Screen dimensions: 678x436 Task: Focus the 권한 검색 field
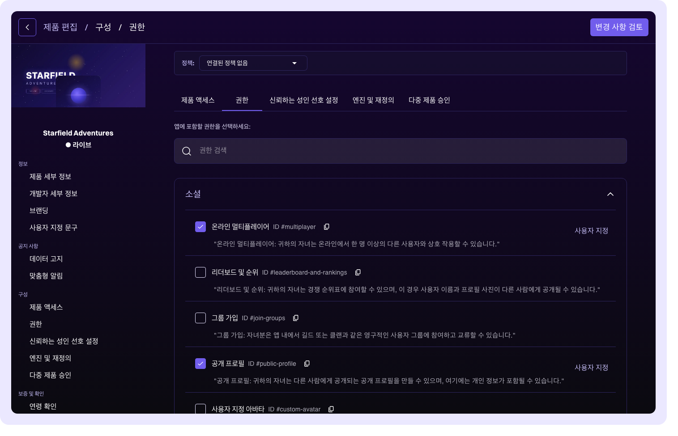click(401, 151)
